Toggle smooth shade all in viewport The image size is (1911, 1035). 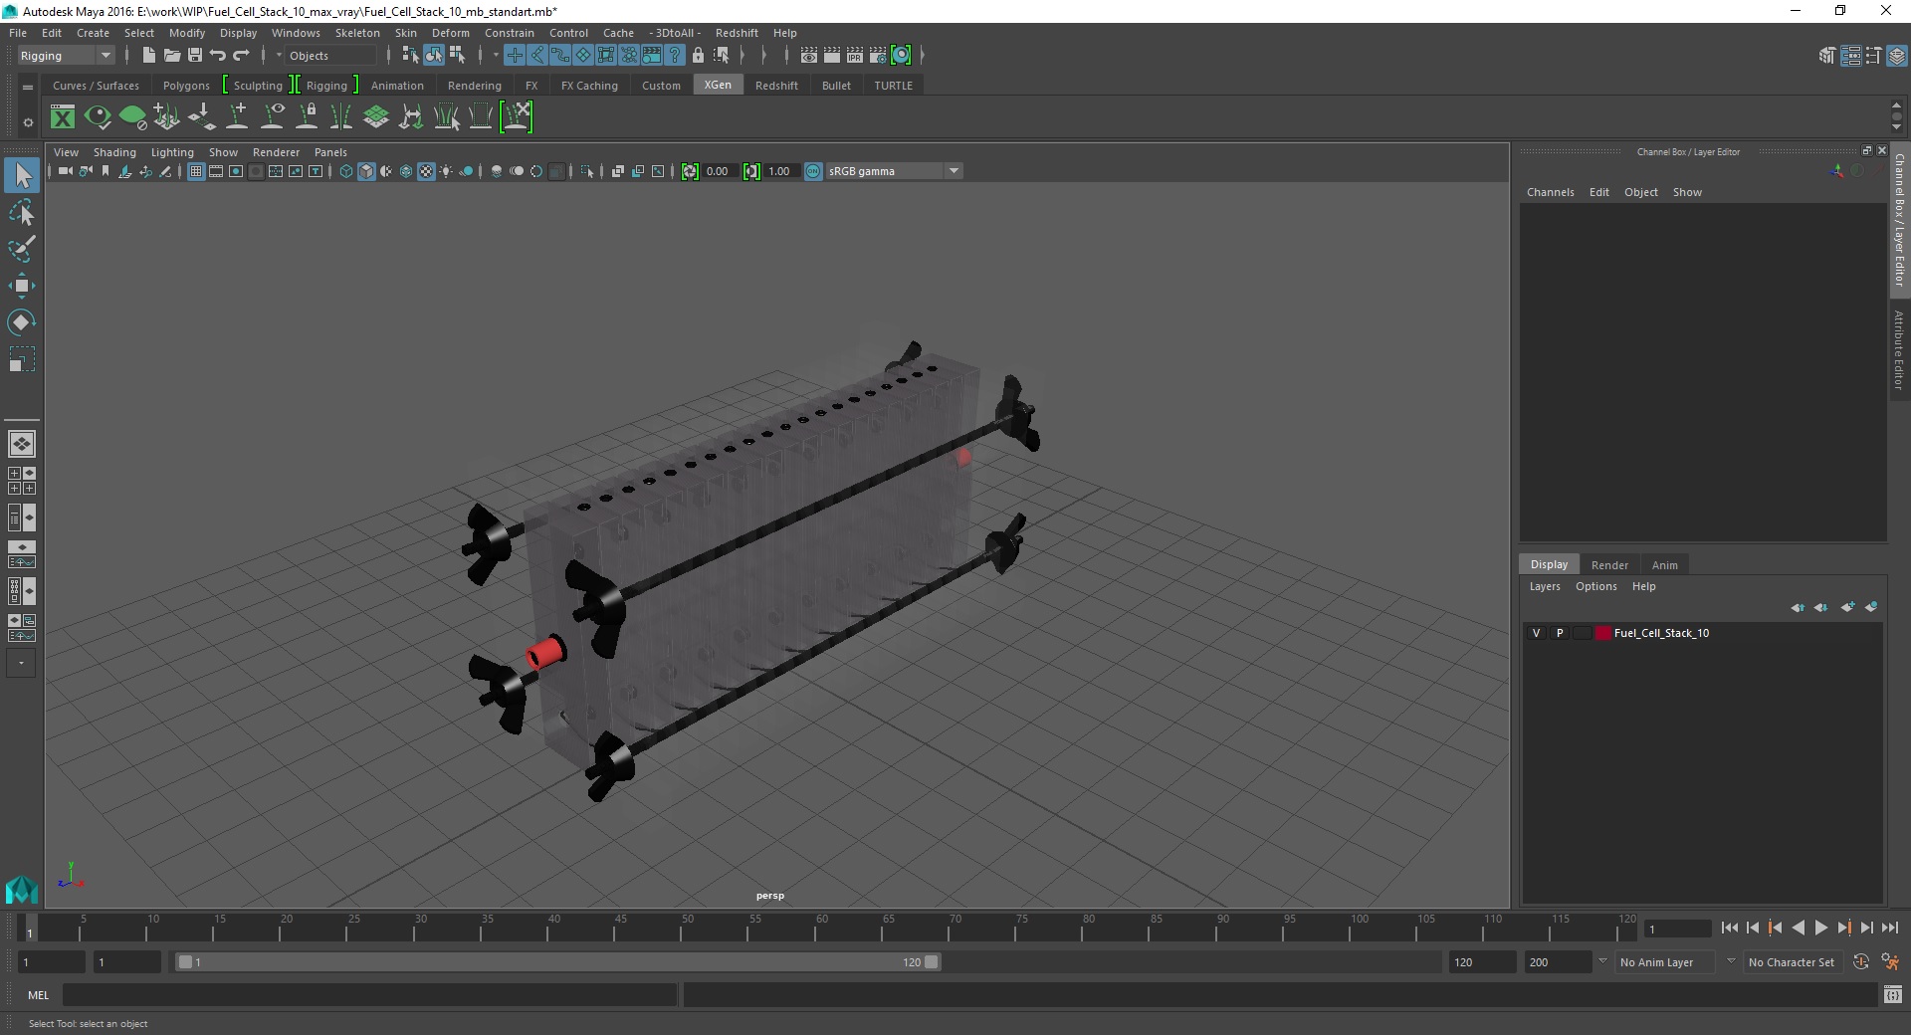366,171
